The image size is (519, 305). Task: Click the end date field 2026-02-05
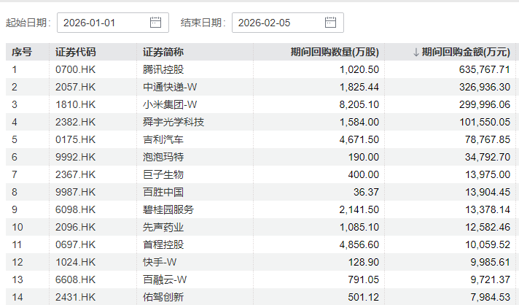pos(277,23)
